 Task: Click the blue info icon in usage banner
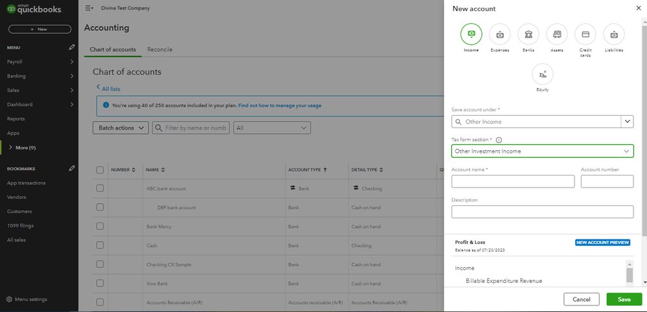point(106,106)
